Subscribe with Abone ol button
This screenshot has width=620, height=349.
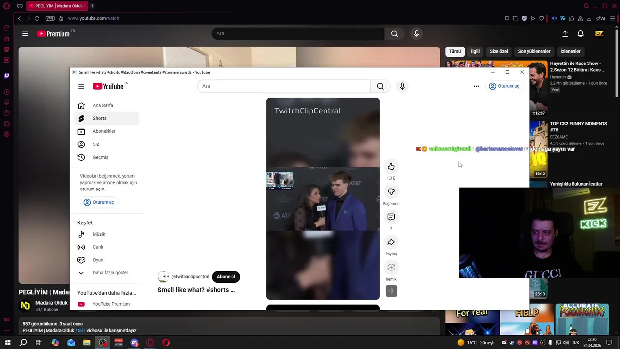[x=226, y=277]
